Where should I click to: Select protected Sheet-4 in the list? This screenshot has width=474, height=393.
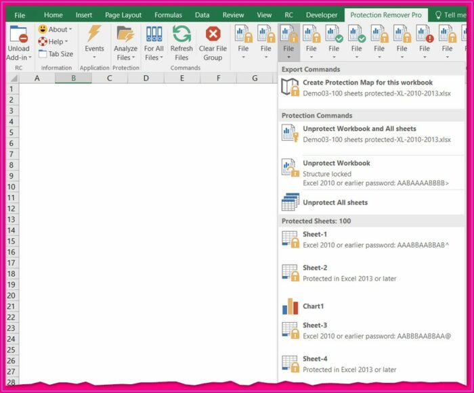pos(371,364)
